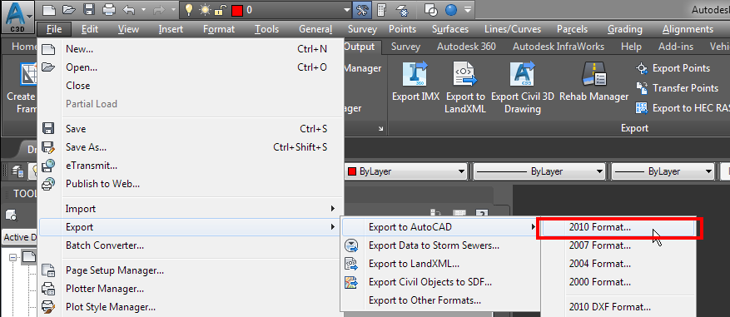Click the red layer color swatch for layer 0
Image resolution: width=730 pixels, height=317 pixels.
(x=237, y=10)
